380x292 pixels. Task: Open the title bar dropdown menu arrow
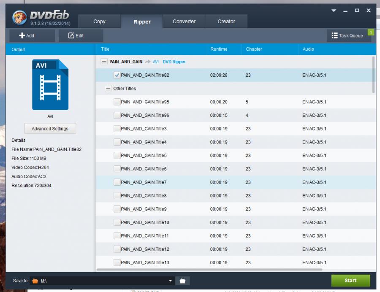[334, 11]
